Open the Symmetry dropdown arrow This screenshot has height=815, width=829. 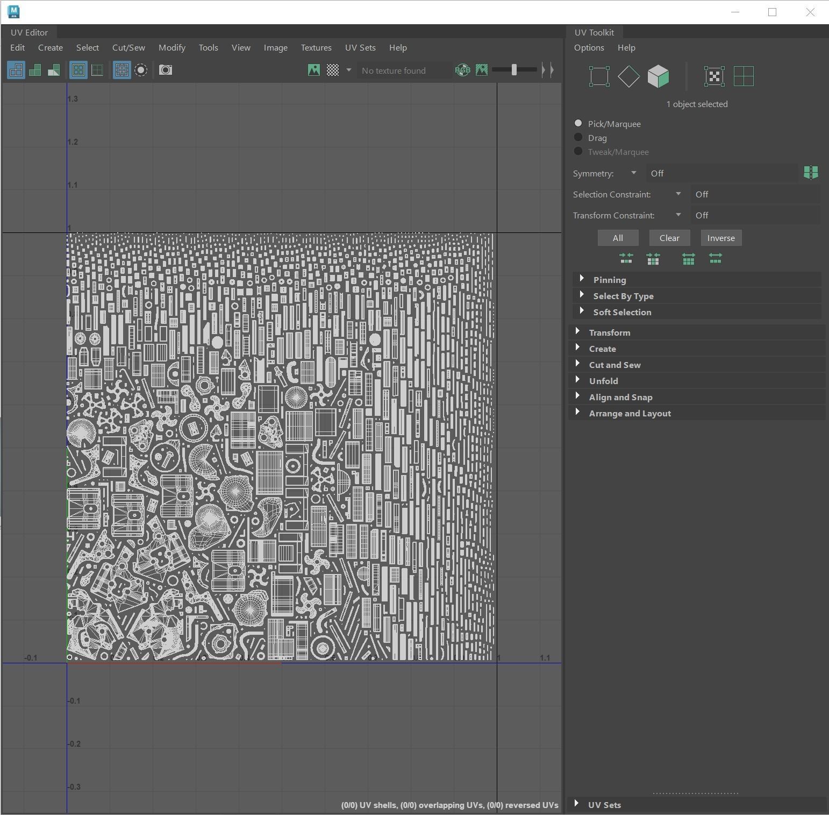[x=633, y=173]
